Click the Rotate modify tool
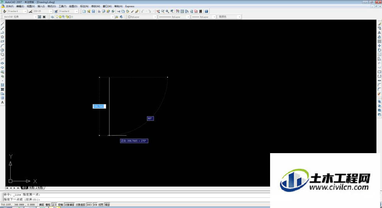382x208 pixels. tap(379, 50)
